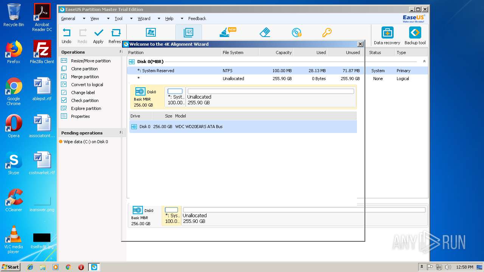Click the Wipe data eraser icon
Image resolution: width=484 pixels, height=272 pixels.
(x=265, y=32)
